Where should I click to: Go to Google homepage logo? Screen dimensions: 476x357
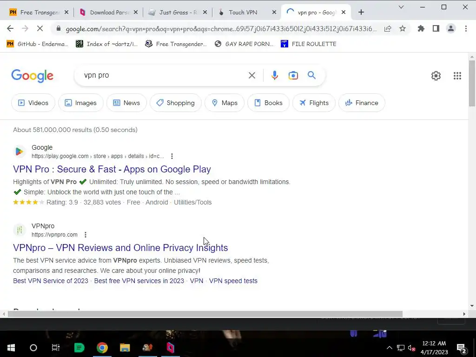(x=33, y=76)
